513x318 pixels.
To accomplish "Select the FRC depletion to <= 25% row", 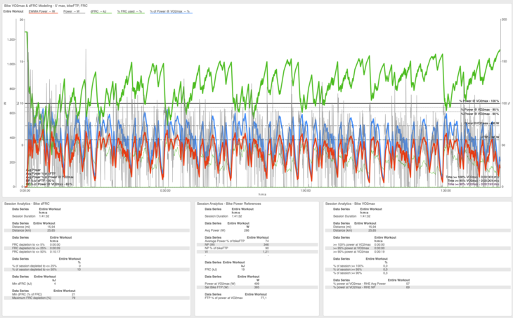I will 97,249.
